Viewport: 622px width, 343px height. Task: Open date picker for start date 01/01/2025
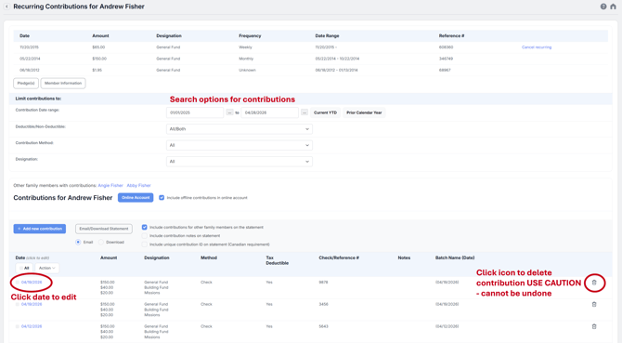[229, 112]
